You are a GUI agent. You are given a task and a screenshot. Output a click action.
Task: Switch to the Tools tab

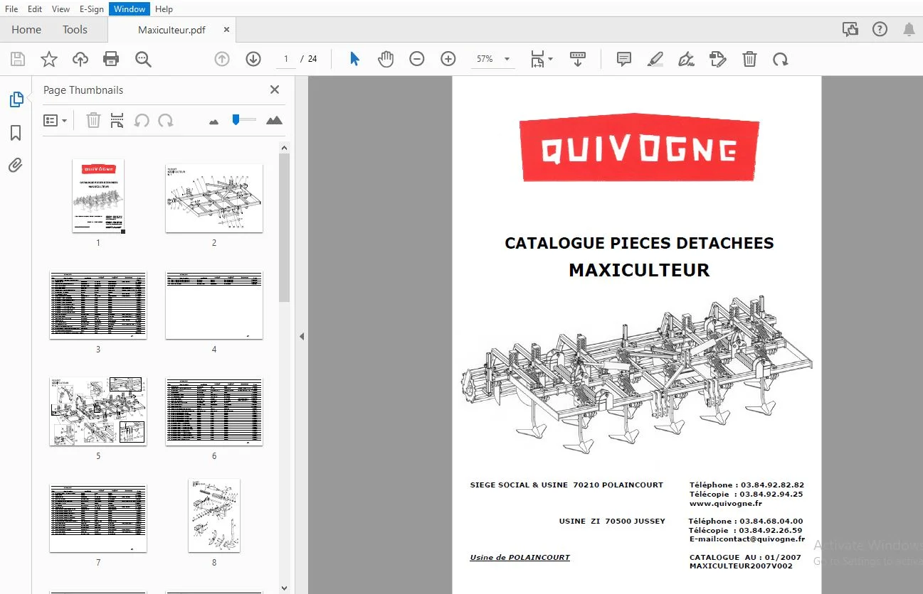(x=75, y=29)
